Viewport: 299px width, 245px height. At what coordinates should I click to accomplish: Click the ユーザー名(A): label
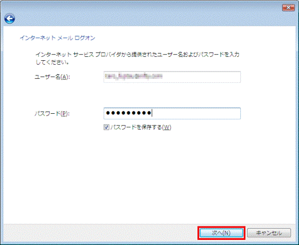pyautogui.click(x=52, y=77)
